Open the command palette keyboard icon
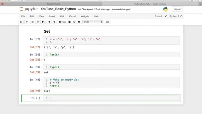 pyautogui.click(x=107, y=22)
